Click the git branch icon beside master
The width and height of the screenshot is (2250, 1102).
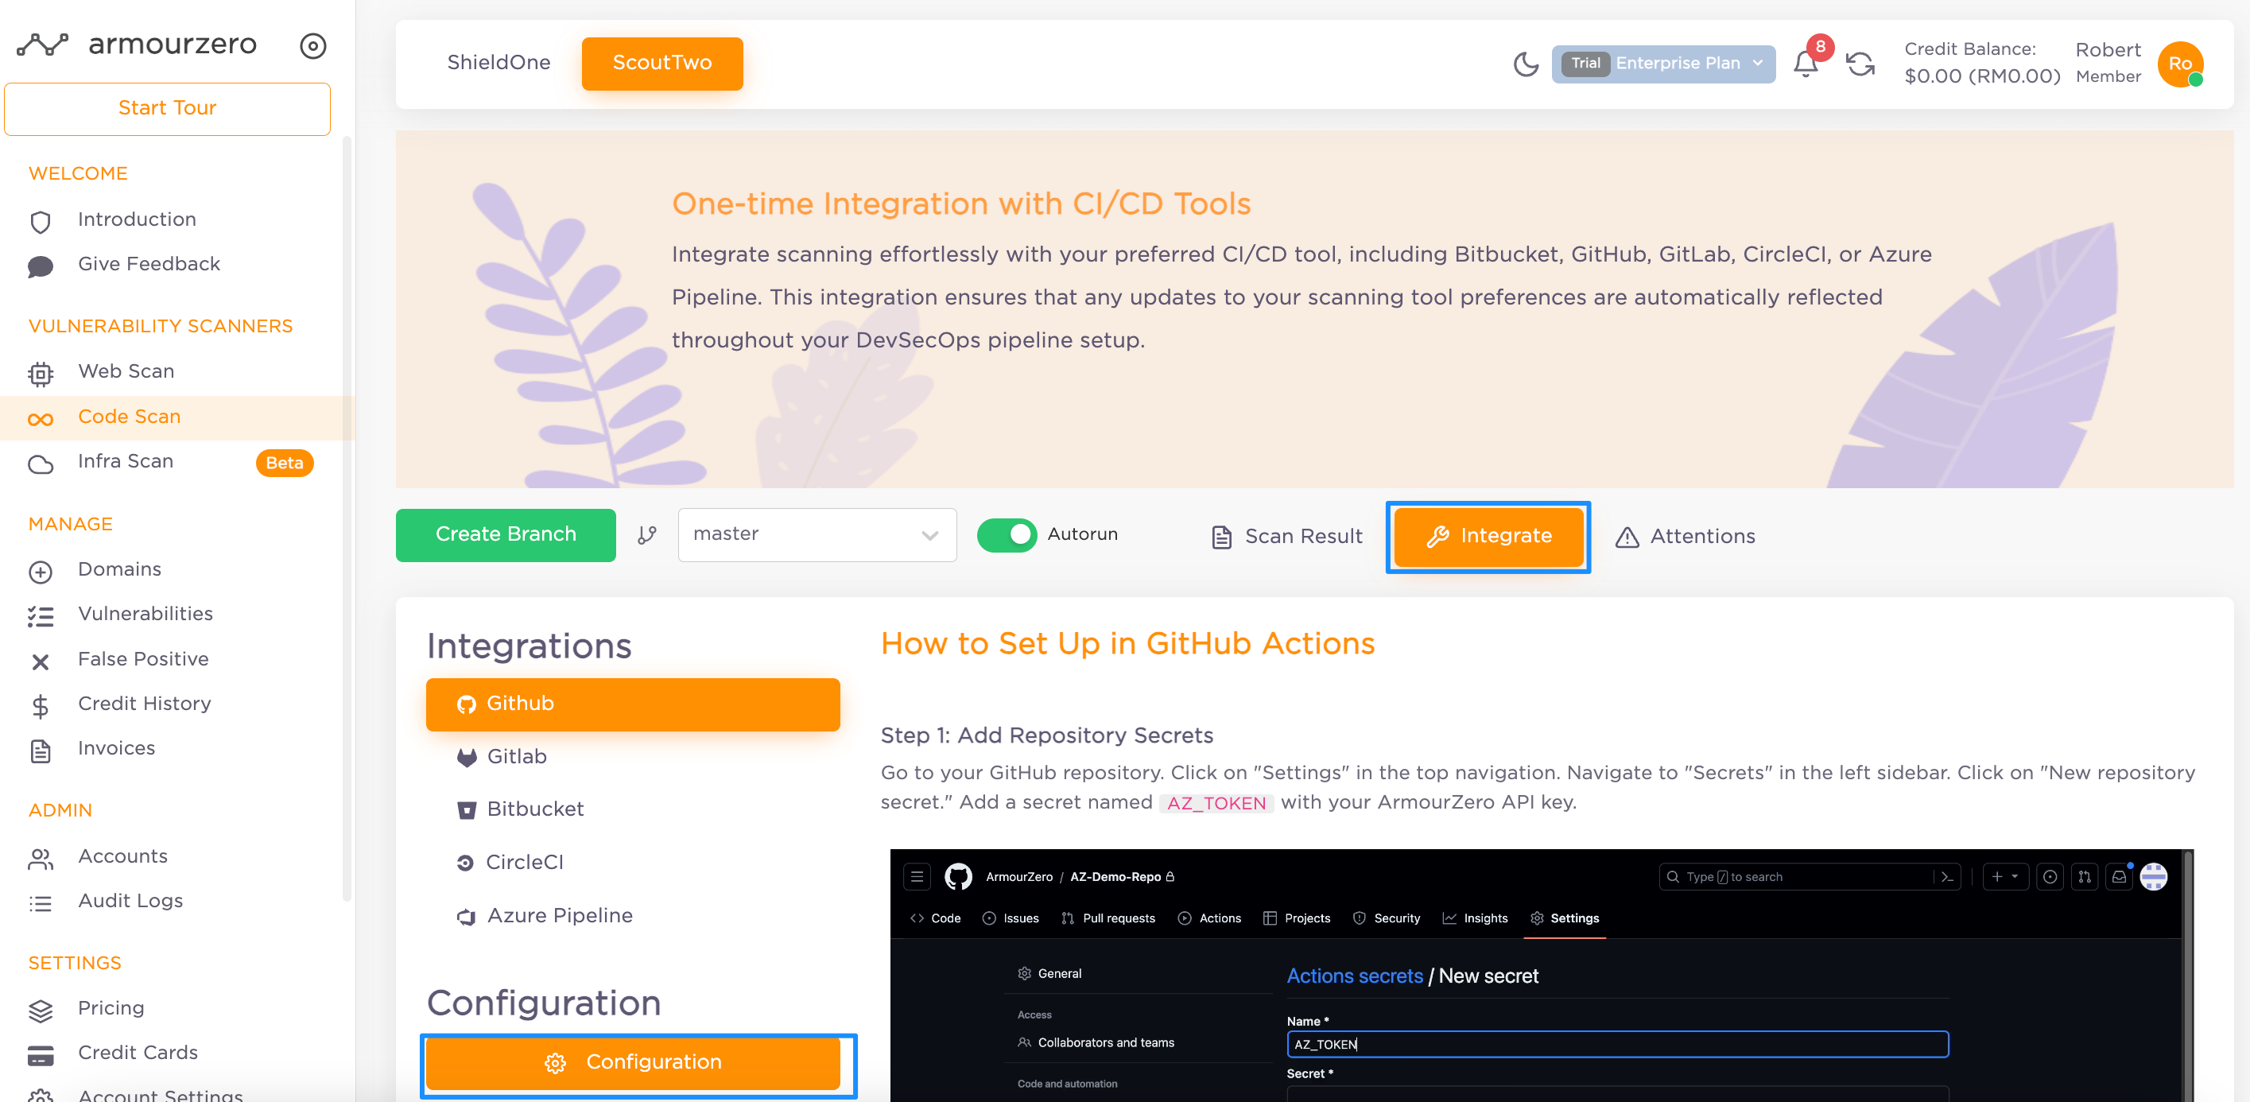coord(646,535)
